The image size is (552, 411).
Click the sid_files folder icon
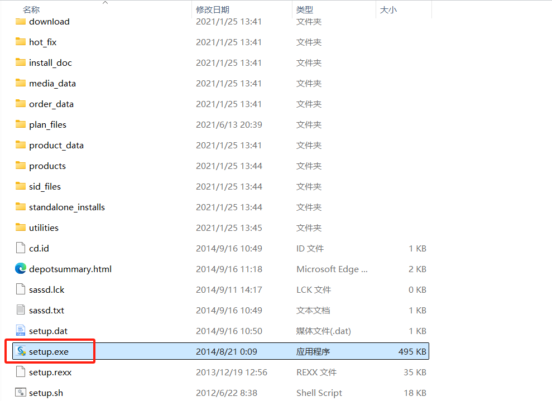21,186
